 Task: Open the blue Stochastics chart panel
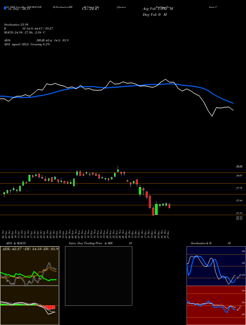[x=216, y=266]
